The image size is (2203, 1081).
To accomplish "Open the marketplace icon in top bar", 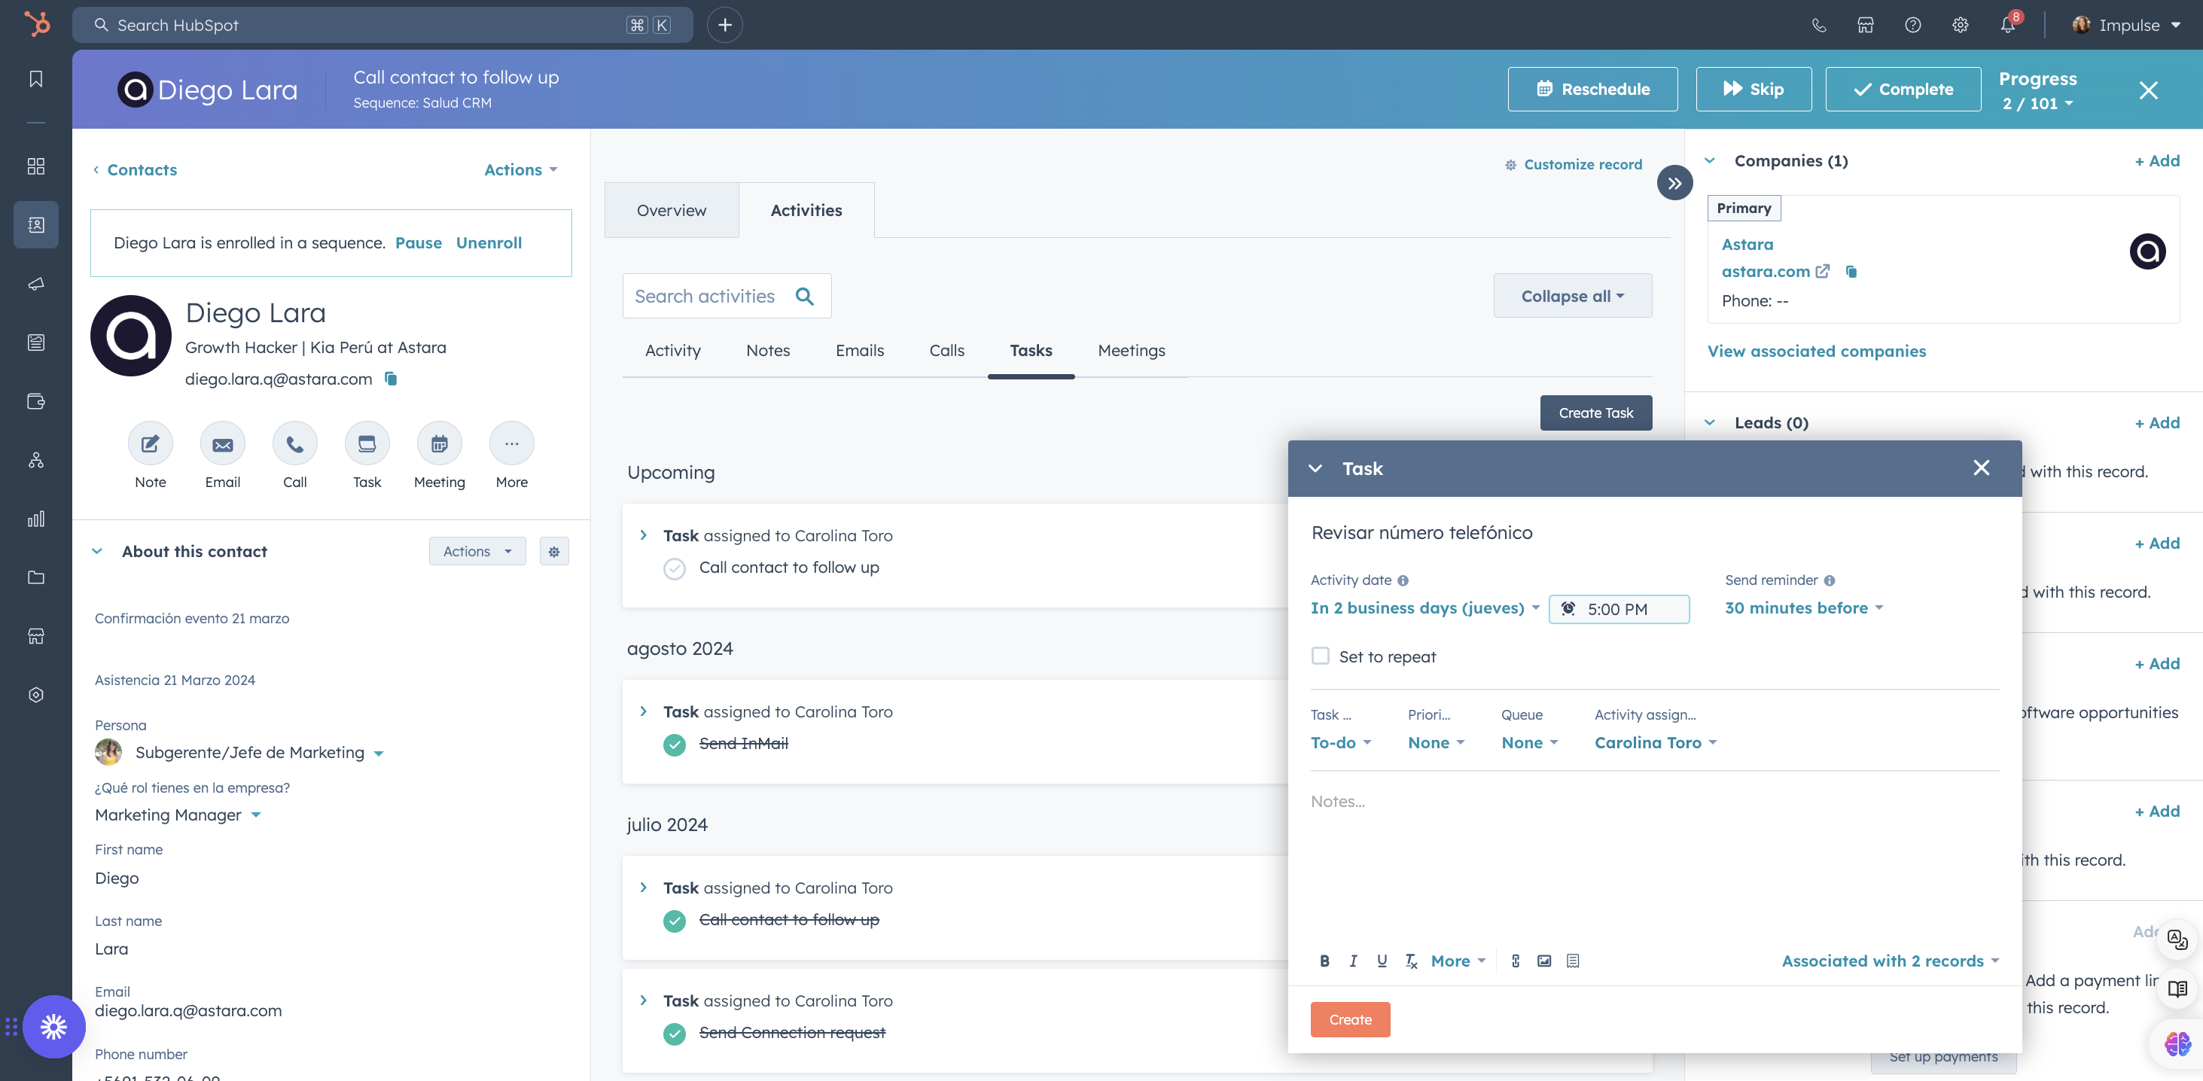I will coord(1865,25).
